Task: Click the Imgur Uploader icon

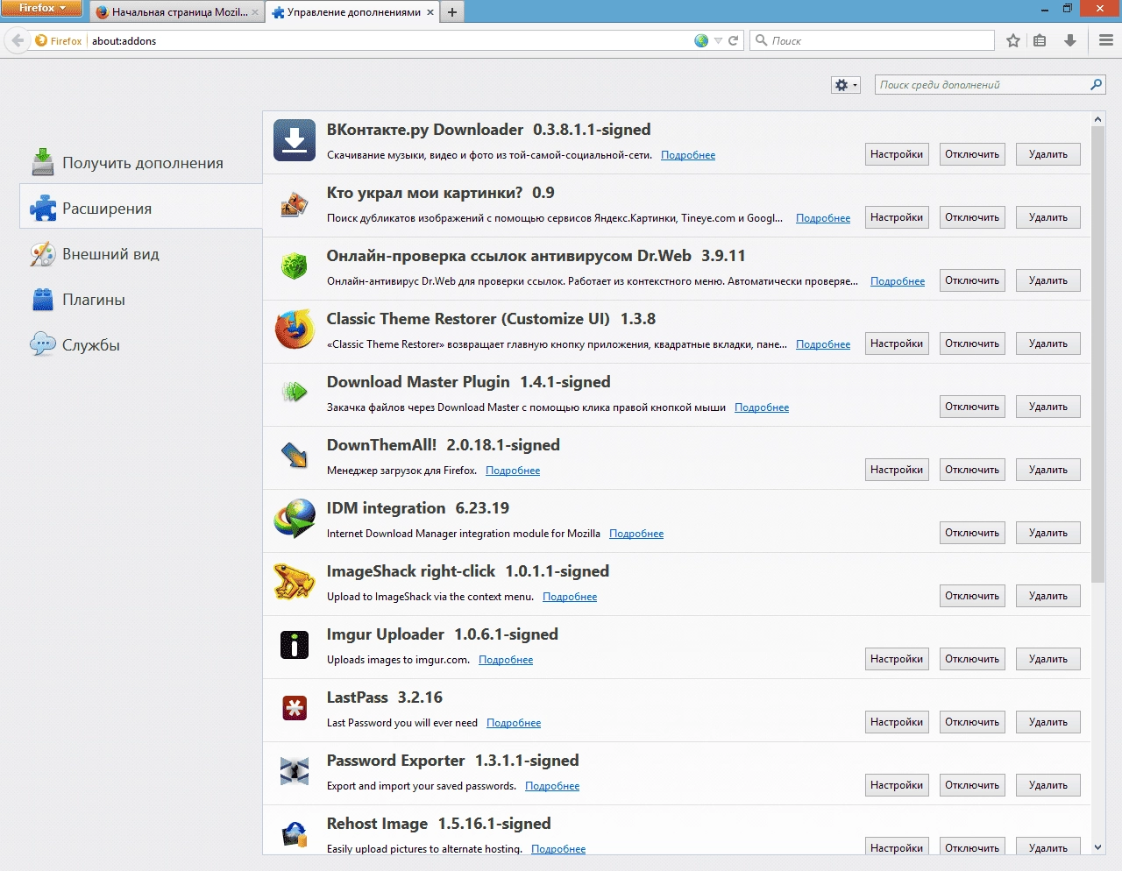Action: (295, 645)
